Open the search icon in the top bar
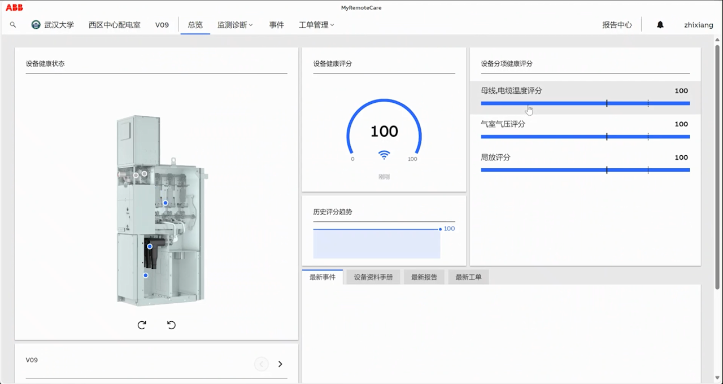The image size is (723, 384). (12, 25)
